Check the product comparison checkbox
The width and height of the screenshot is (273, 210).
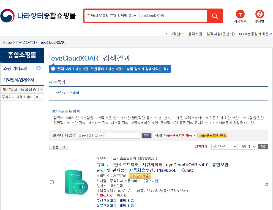tap(52, 182)
